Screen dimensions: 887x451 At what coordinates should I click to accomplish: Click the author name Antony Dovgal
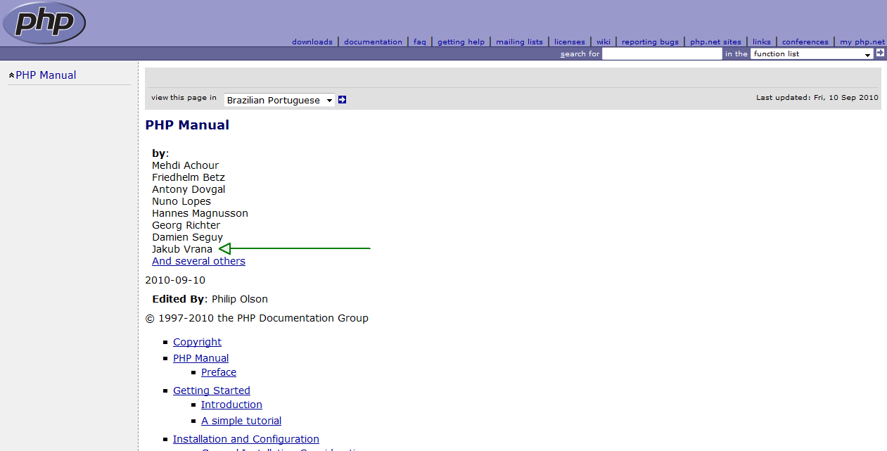189,189
